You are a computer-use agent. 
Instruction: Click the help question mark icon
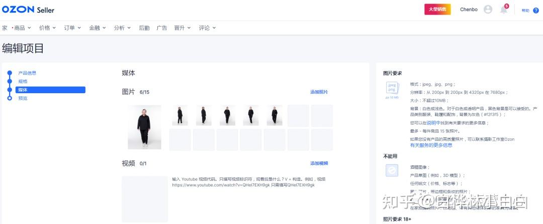[x=536, y=11]
